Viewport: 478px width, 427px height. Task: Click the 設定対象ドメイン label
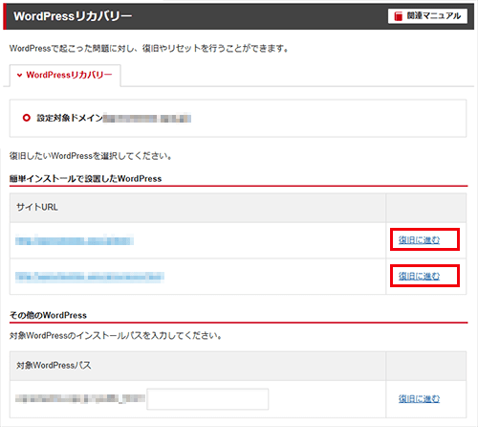(x=70, y=118)
